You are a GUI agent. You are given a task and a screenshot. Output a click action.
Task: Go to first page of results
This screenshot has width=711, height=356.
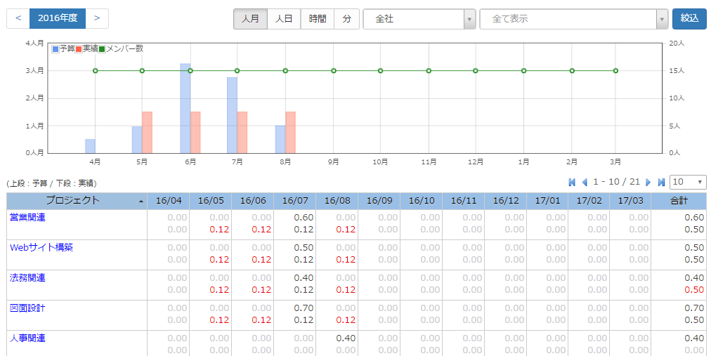pos(572,183)
